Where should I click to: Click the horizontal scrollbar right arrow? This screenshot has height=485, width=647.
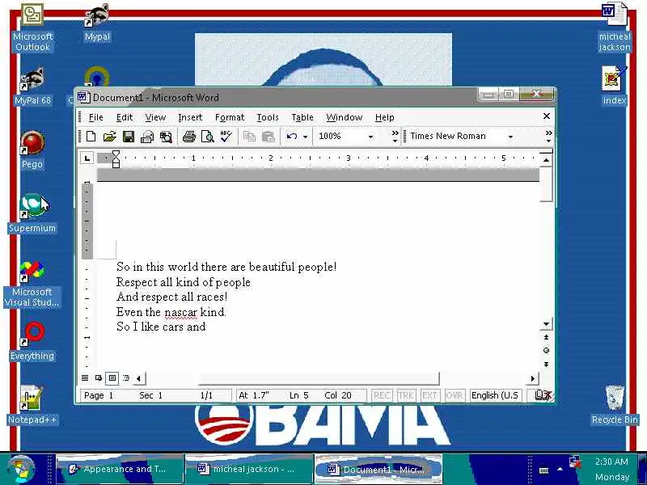[533, 378]
